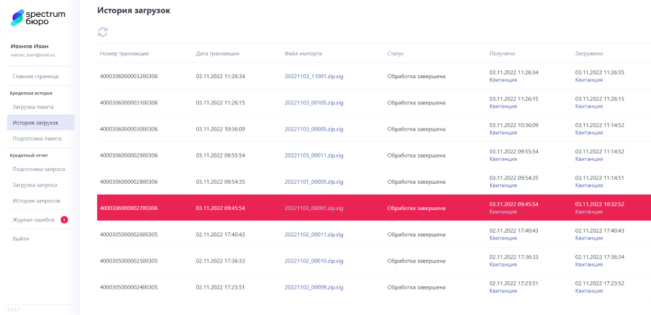Open Квитанция under Получено 03.11.2022 09:45:54
Image resolution: width=651 pixels, height=315 pixels.
(x=503, y=212)
